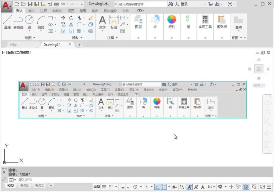Open the 图层 panel dropdown in main ribbon
This screenshot has width=274, height=192.
pos(138,38)
